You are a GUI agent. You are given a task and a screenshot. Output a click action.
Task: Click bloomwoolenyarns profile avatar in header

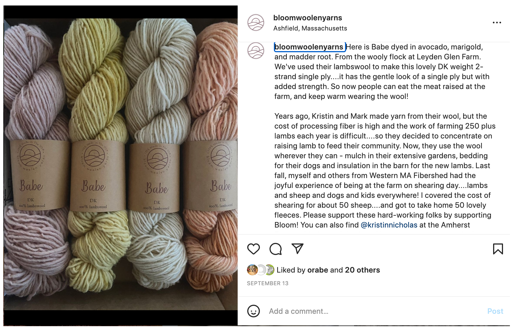[256, 23]
